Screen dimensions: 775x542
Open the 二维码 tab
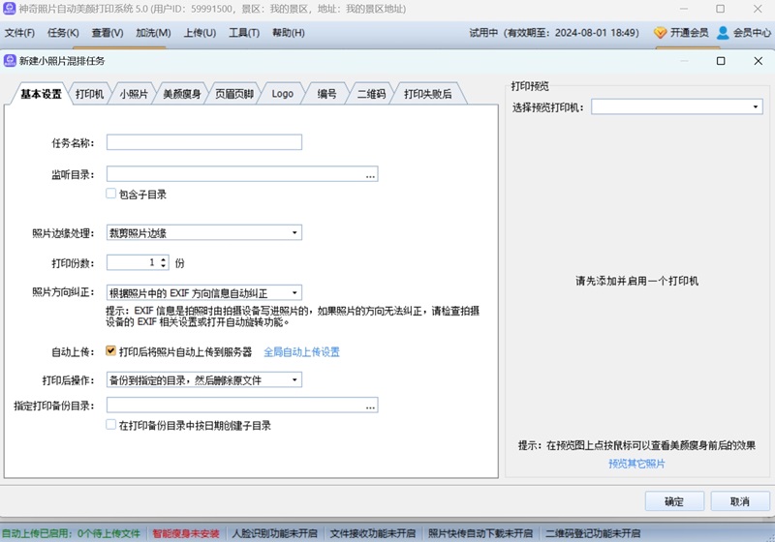coord(371,94)
